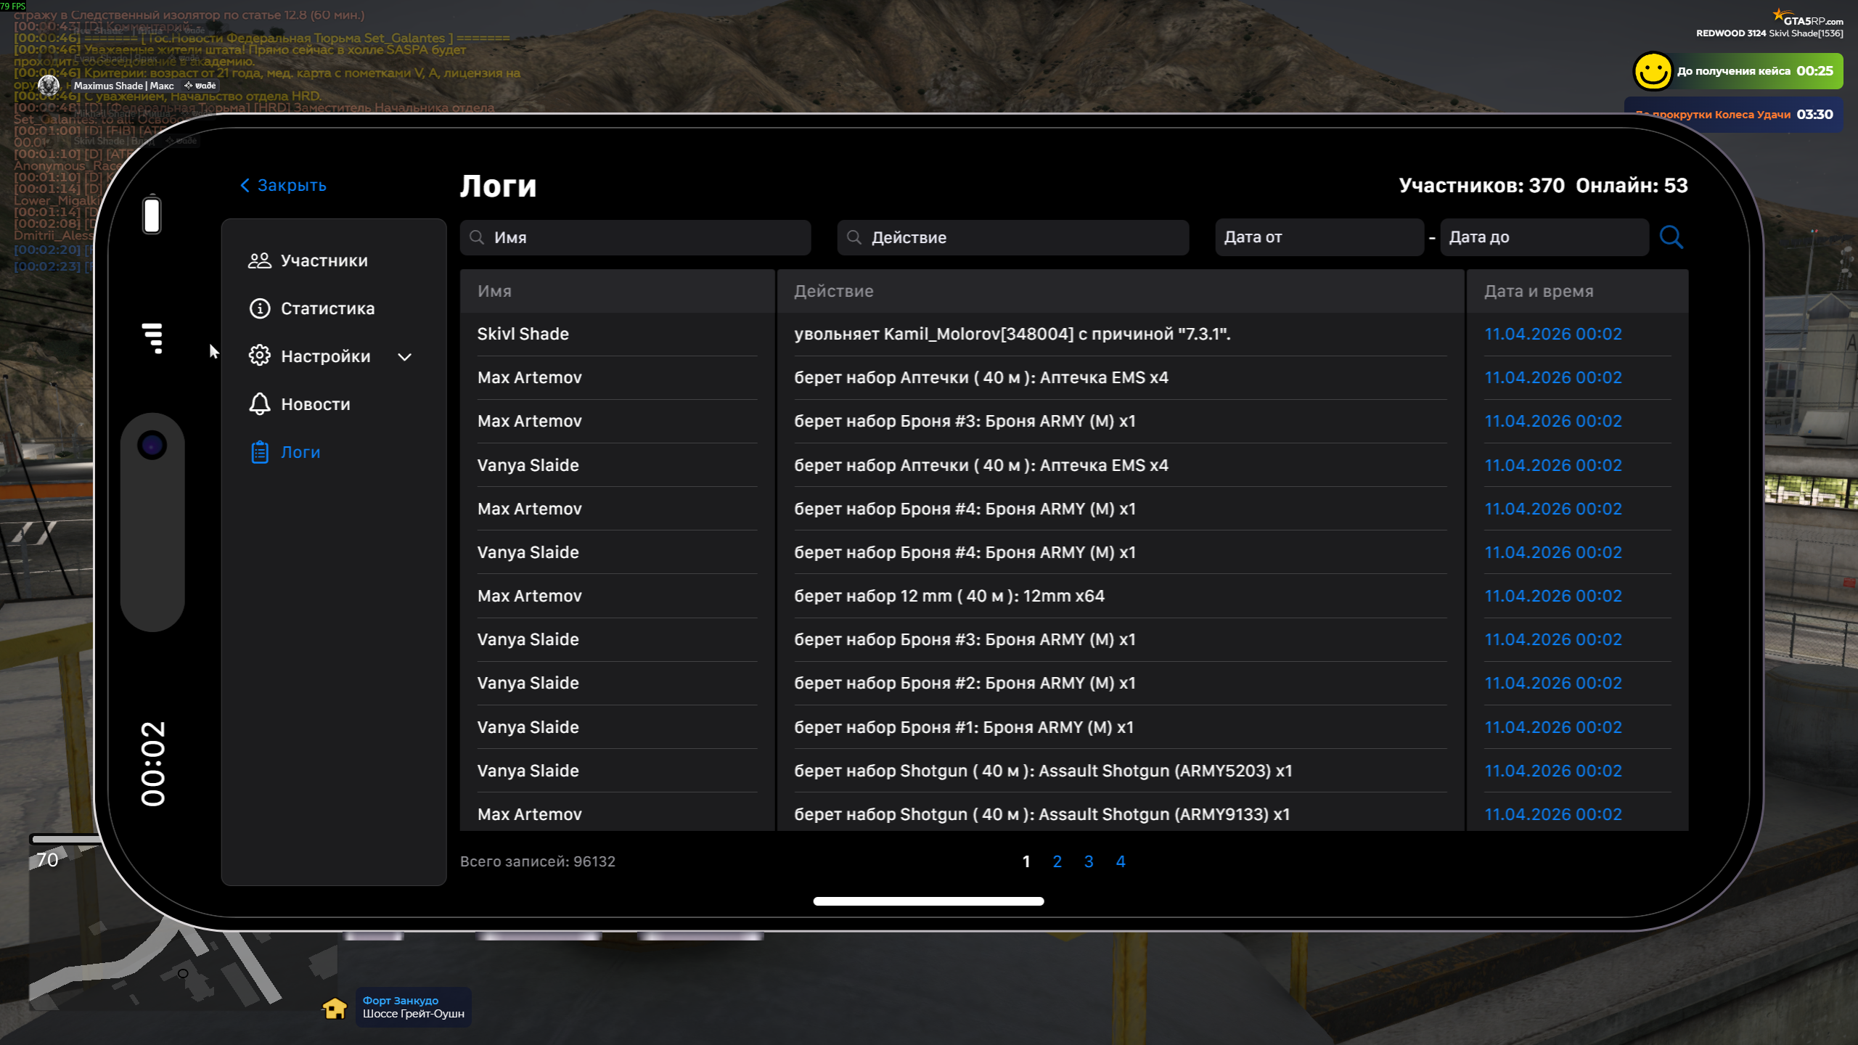This screenshot has width=1858, height=1045.
Task: Click the Логи clipboard icon
Action: pos(259,452)
